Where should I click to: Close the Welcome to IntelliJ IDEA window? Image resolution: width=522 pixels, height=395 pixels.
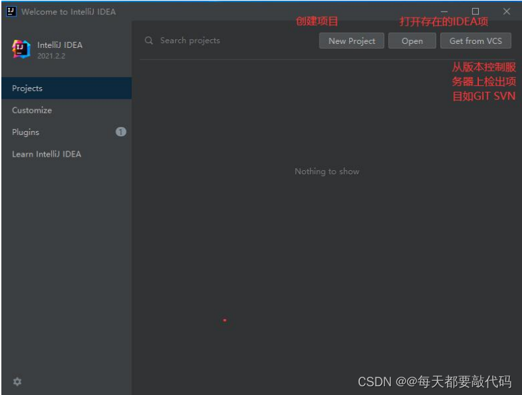tap(506, 11)
